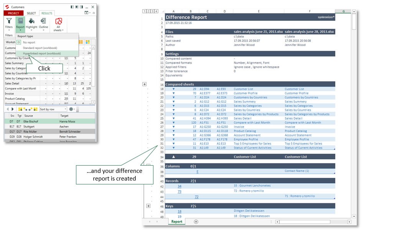Click the orange grid column header icon
This screenshot has height=230, width=399.
81,42
